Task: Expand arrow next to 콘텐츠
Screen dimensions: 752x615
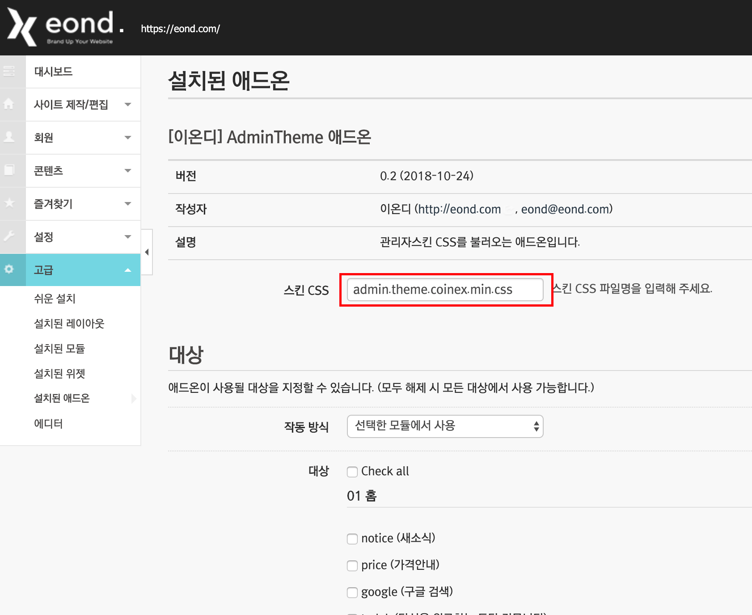Action: tap(128, 171)
